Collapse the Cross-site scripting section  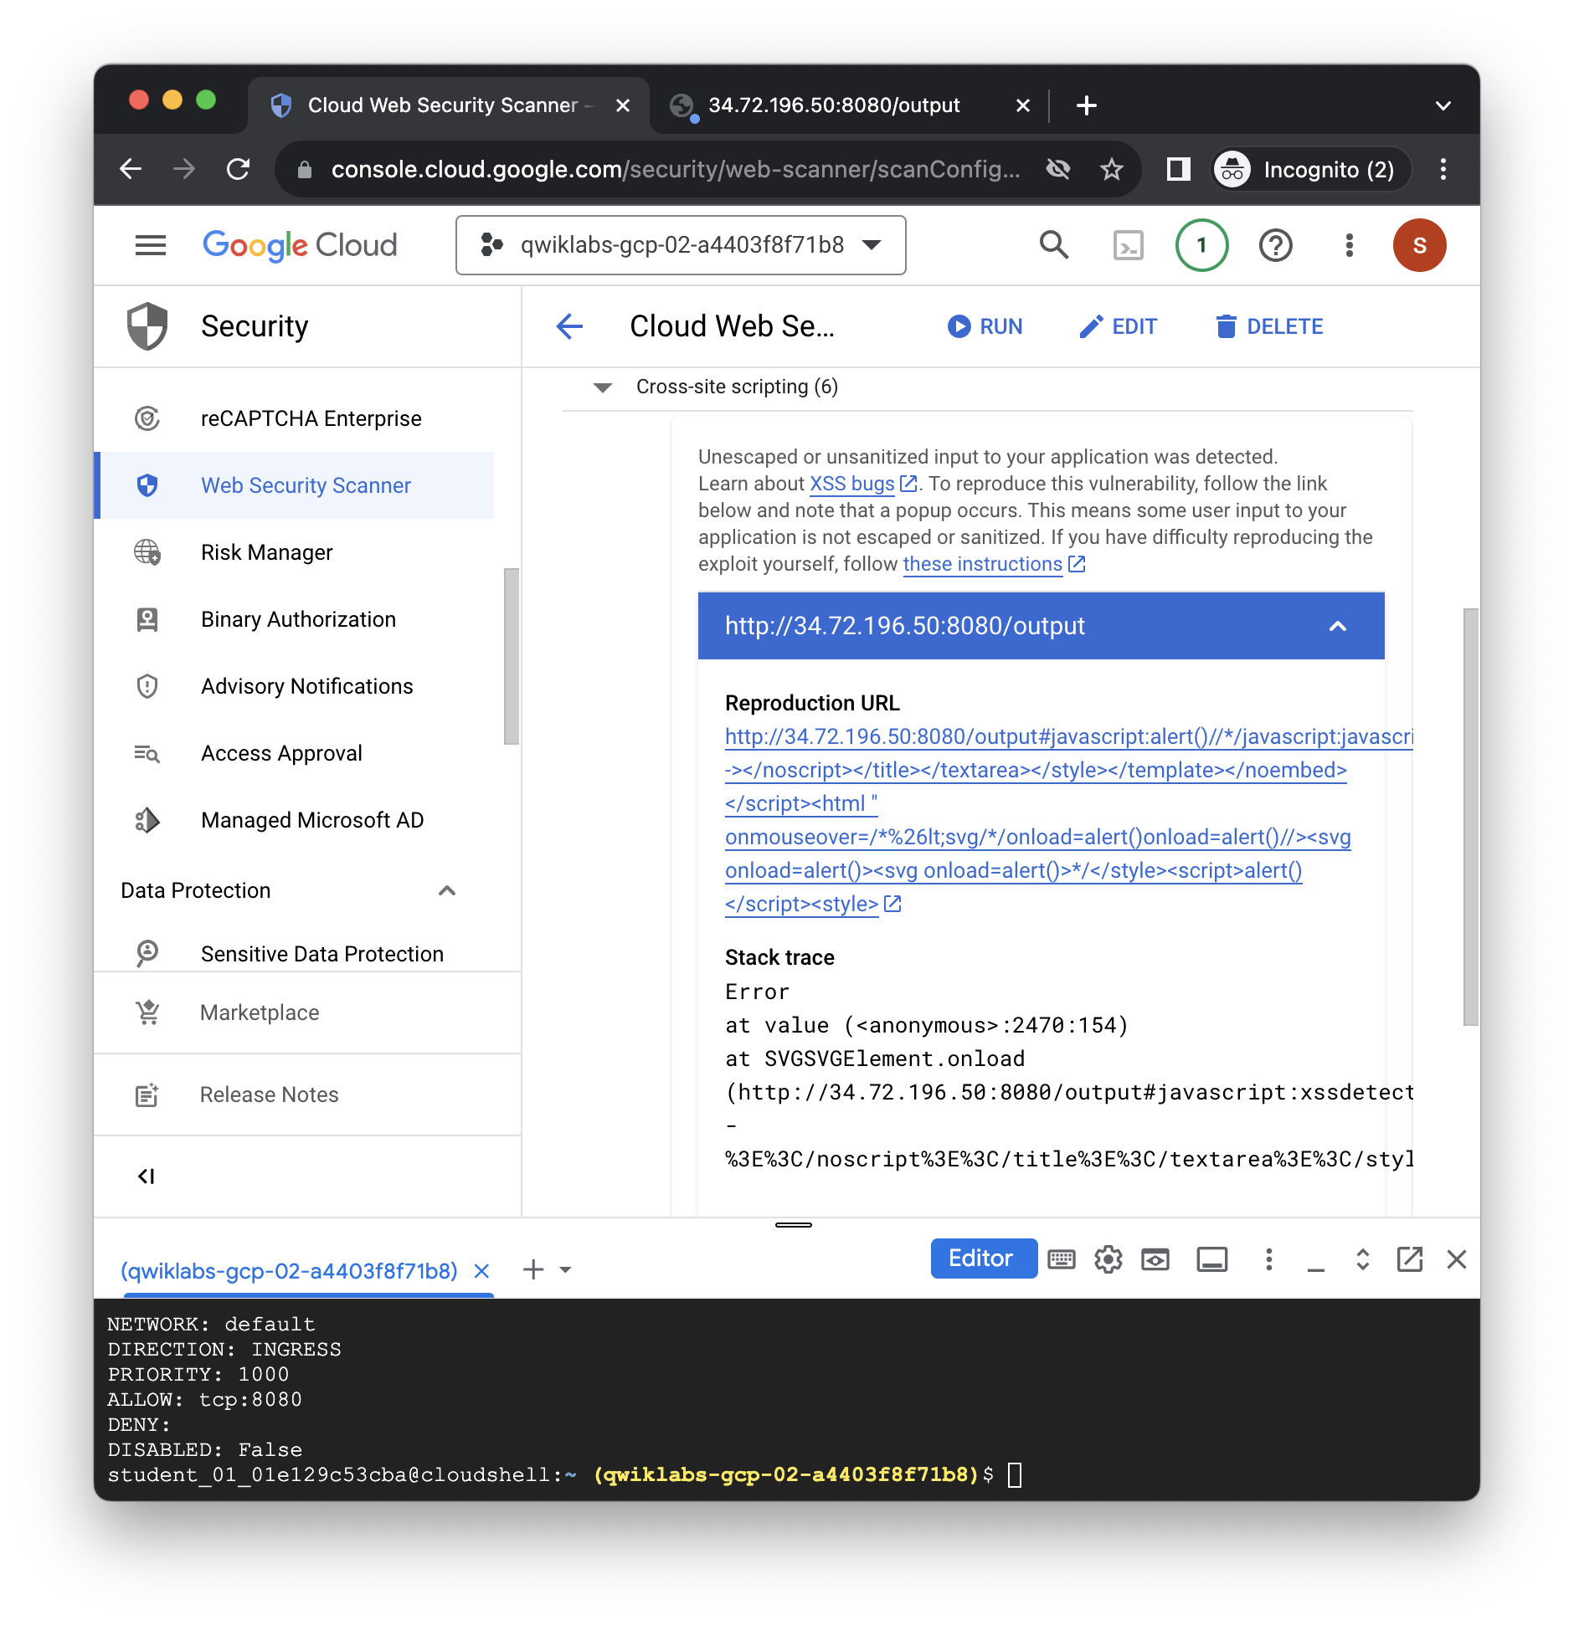[x=601, y=387]
